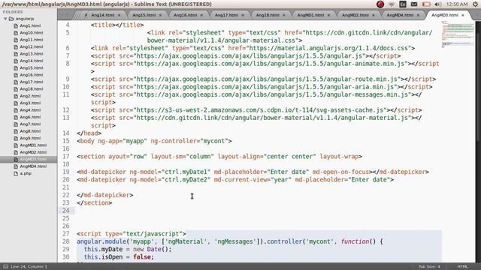Switch to the AngMD4.html tab

(x=400, y=15)
